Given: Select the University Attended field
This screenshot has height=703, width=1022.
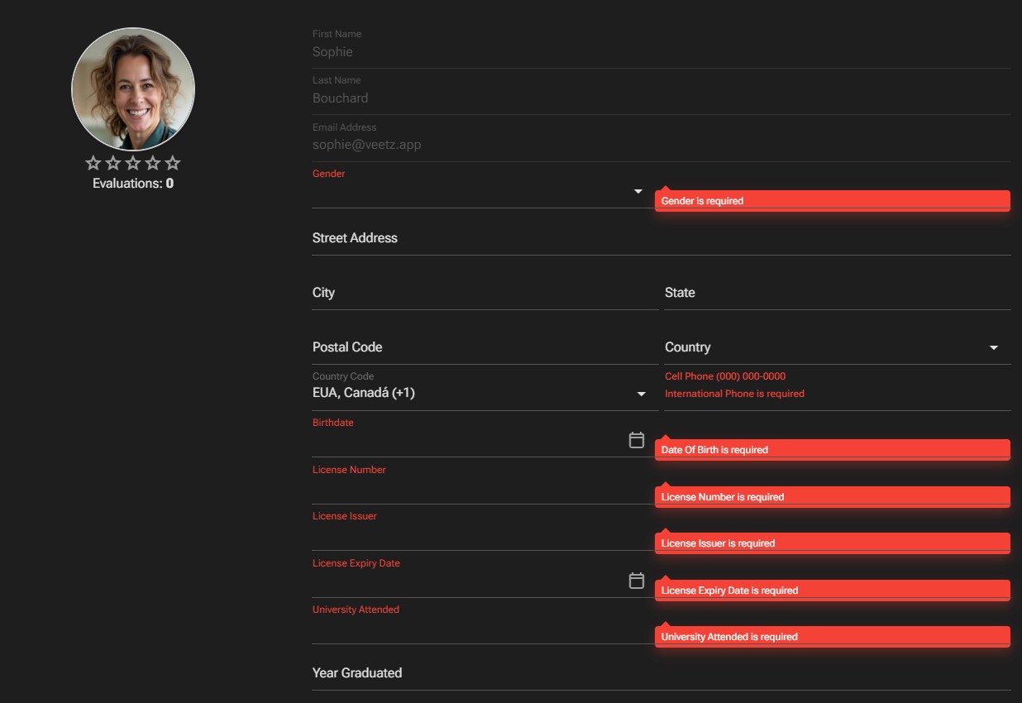Looking at the screenshot, I should [480, 629].
